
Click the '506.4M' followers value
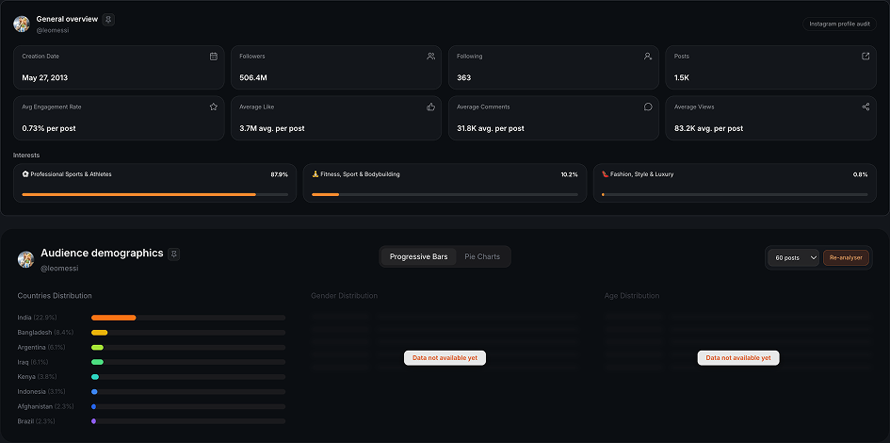pos(253,78)
